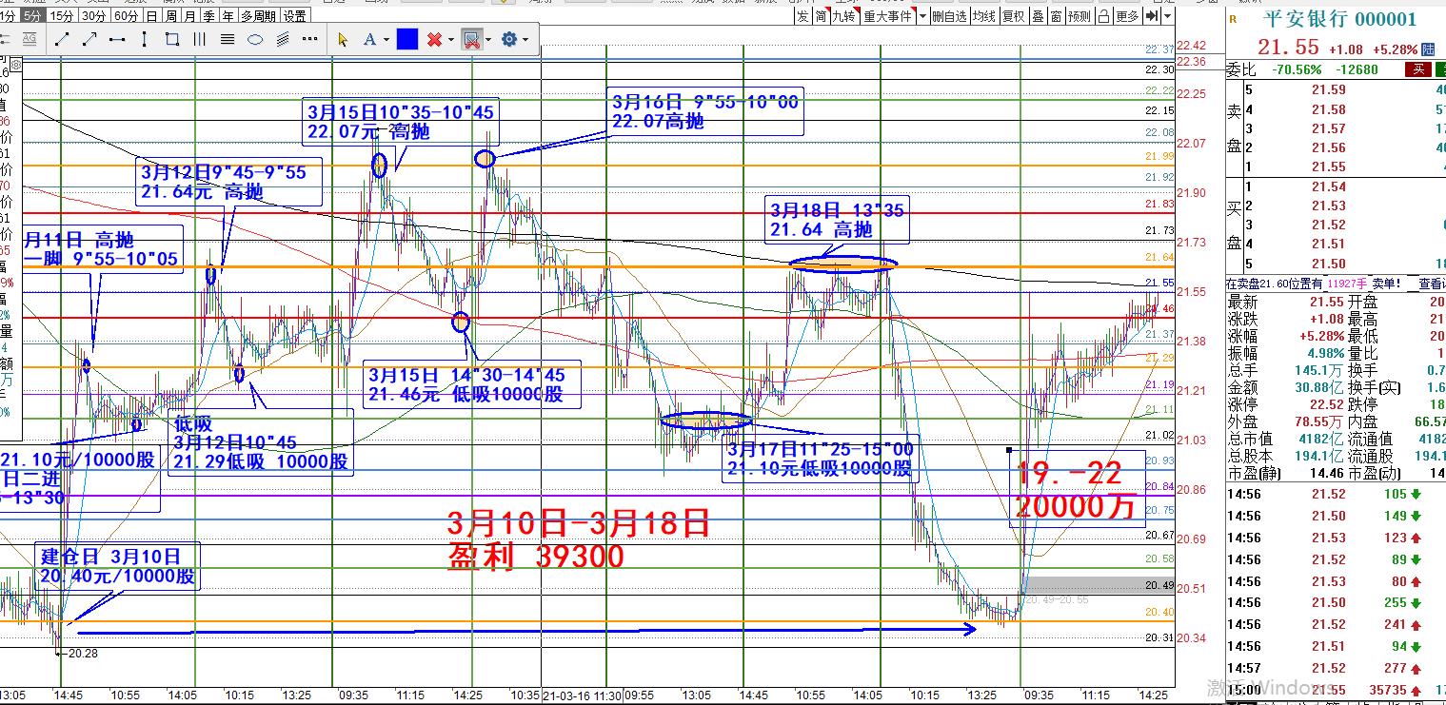This screenshot has height=705, width=1446.
Task: Switch to 月 monthly period tab
Action: point(189,16)
